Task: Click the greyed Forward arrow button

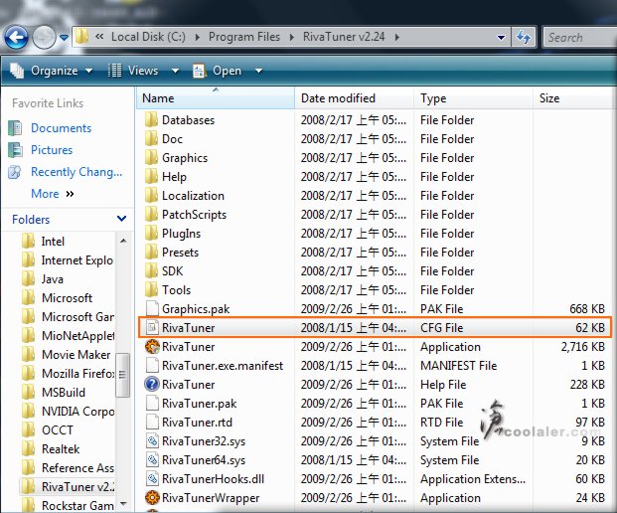Action: pos(44,38)
